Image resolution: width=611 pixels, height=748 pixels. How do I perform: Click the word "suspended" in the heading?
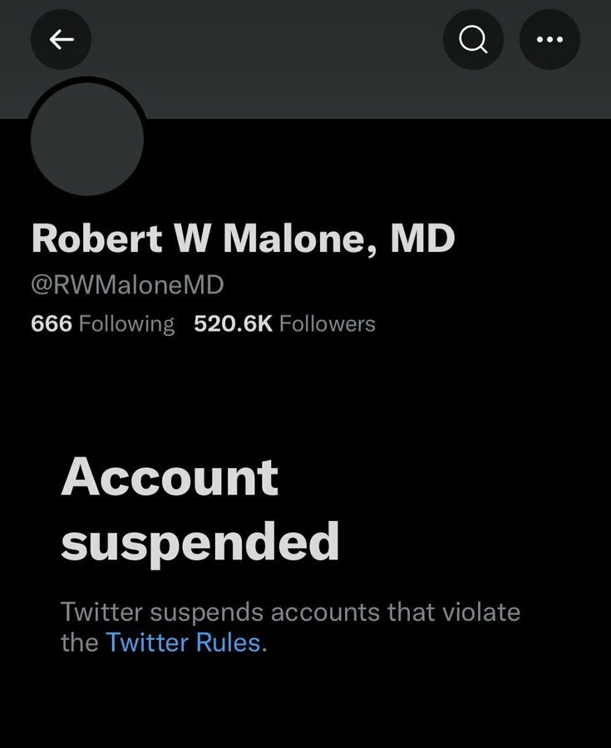coord(200,542)
